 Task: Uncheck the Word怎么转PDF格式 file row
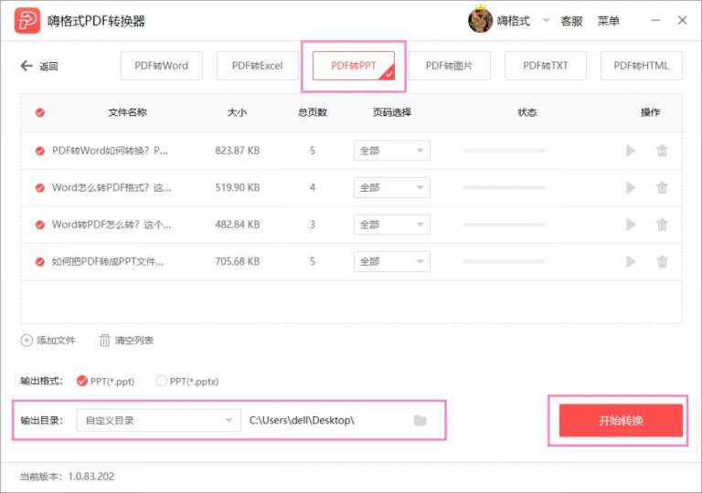40,187
